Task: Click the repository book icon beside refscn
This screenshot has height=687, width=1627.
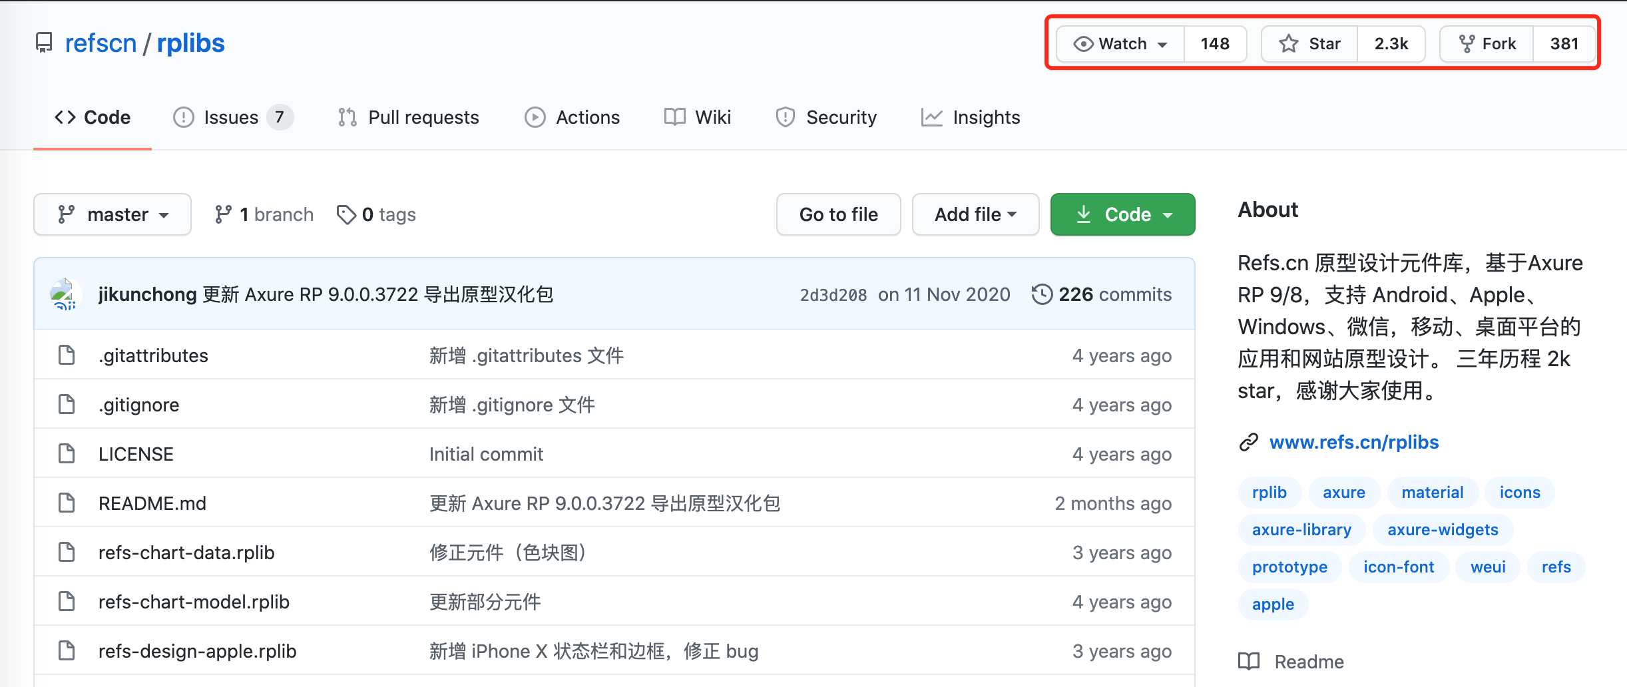Action: pyautogui.click(x=44, y=43)
